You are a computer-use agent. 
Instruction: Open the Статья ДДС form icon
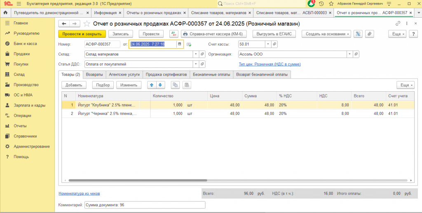[x=203, y=64]
